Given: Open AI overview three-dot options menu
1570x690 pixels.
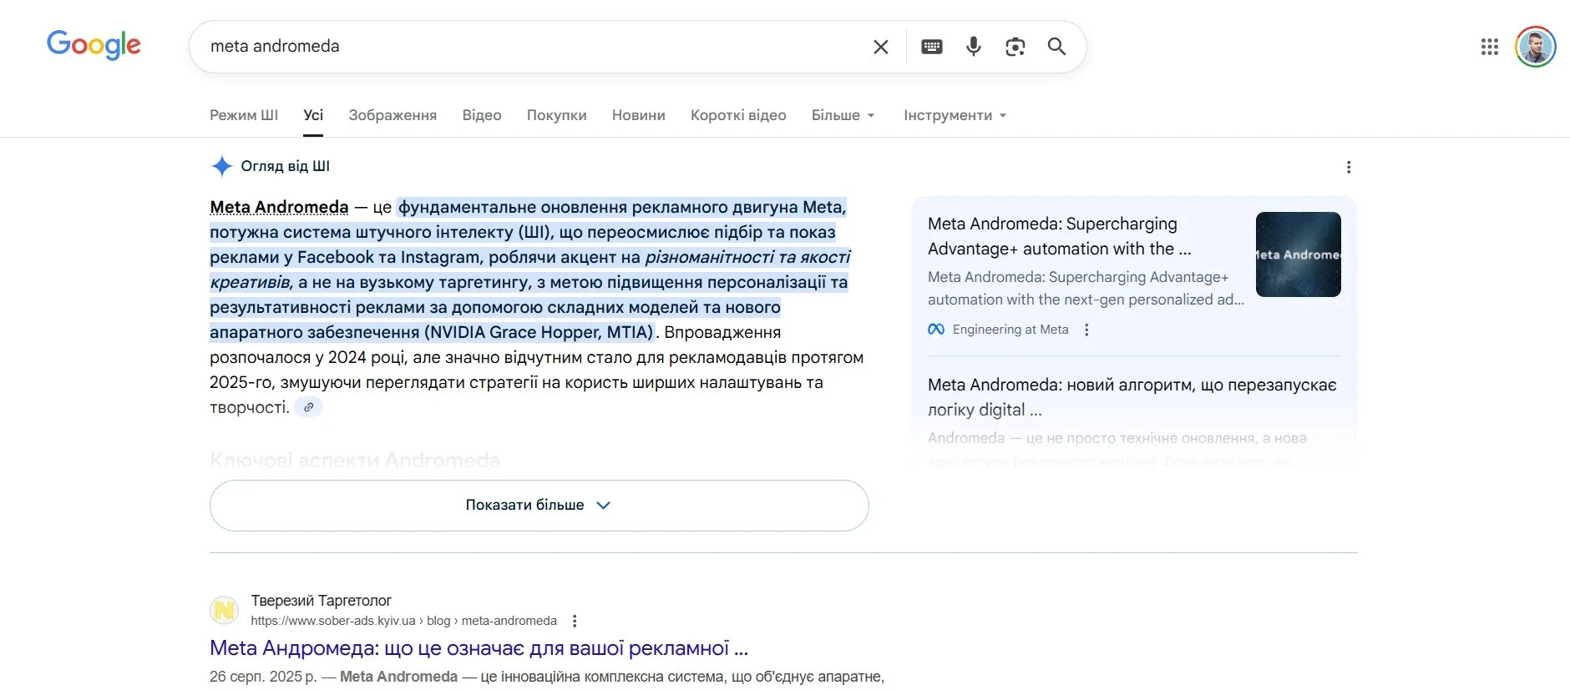Looking at the screenshot, I should pos(1349,167).
